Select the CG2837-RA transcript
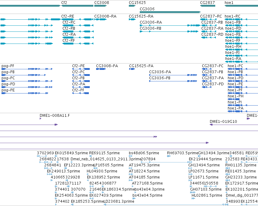Screen dimensions: 258x206 (x=209, y=31)
